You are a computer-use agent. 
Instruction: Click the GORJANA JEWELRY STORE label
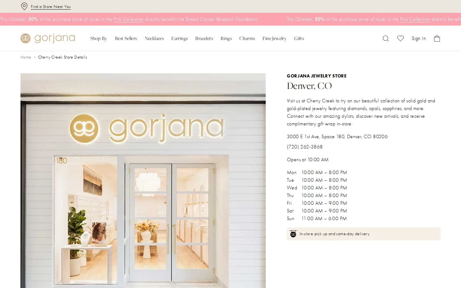tap(317, 76)
